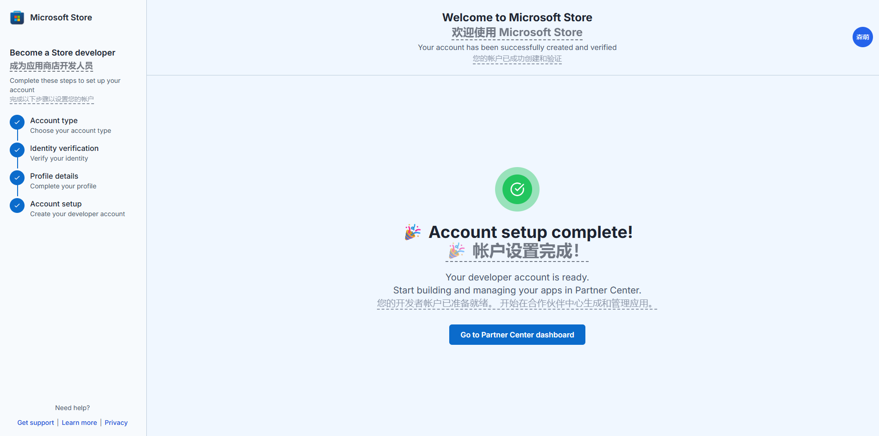Viewport: 879px width, 436px height.
Task: Click the Chinese translated welcome heading
Action: click(517, 32)
